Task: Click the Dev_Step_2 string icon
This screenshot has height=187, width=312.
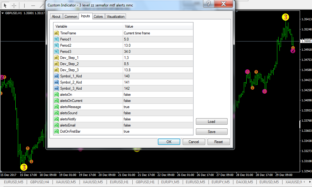Action: (x=56, y=64)
